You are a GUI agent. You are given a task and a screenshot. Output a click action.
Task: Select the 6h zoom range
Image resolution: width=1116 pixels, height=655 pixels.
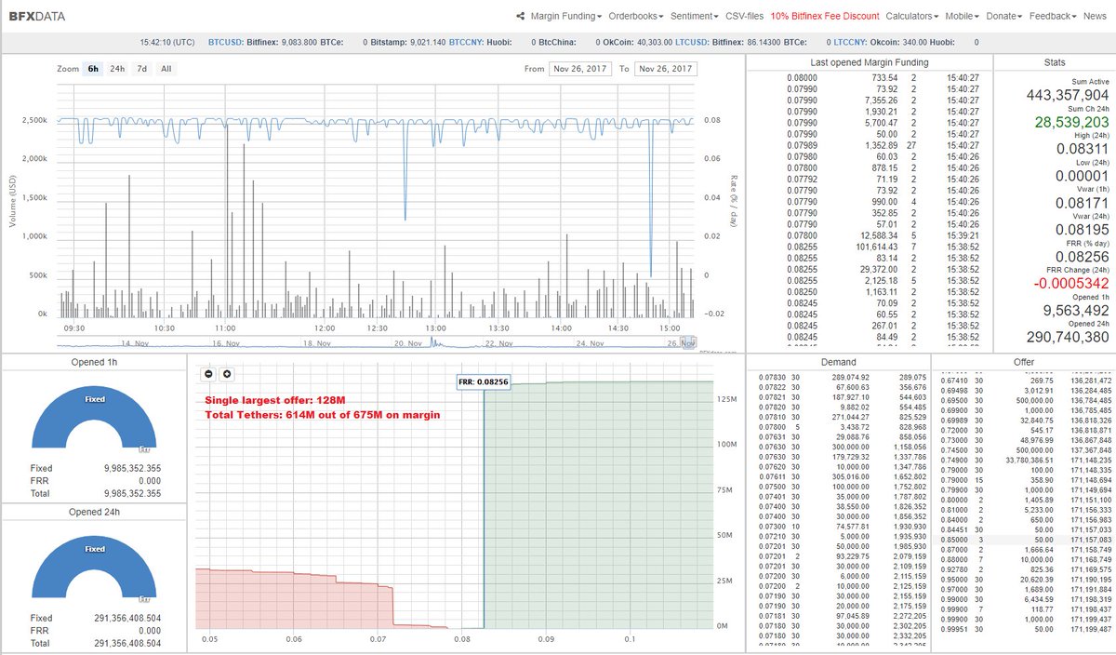pos(93,69)
